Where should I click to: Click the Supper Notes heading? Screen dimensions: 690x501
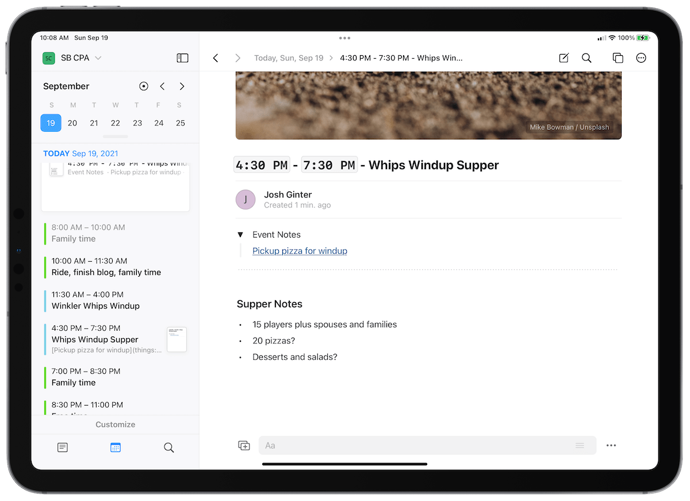point(270,304)
